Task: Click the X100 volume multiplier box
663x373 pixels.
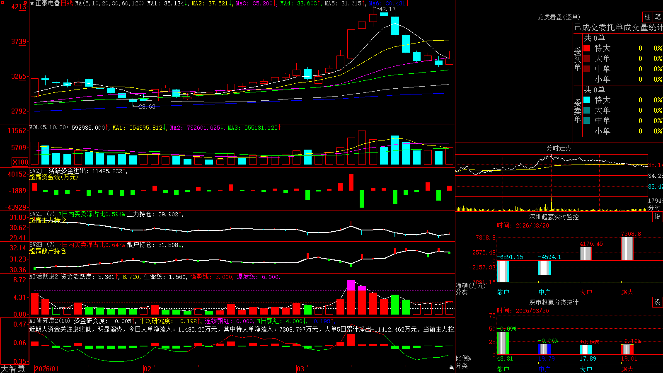Action: click(x=20, y=162)
